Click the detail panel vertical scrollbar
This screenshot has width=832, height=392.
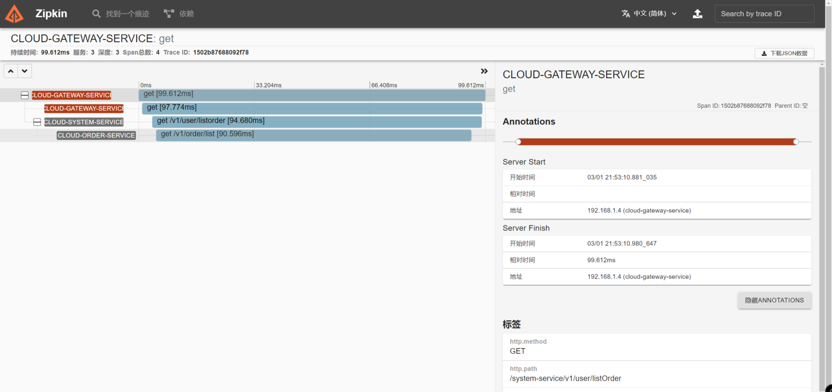pyautogui.click(x=822, y=226)
